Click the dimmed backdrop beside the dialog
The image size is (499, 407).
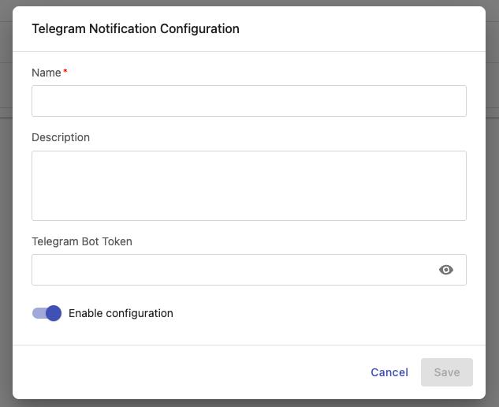(x=6, y=237)
